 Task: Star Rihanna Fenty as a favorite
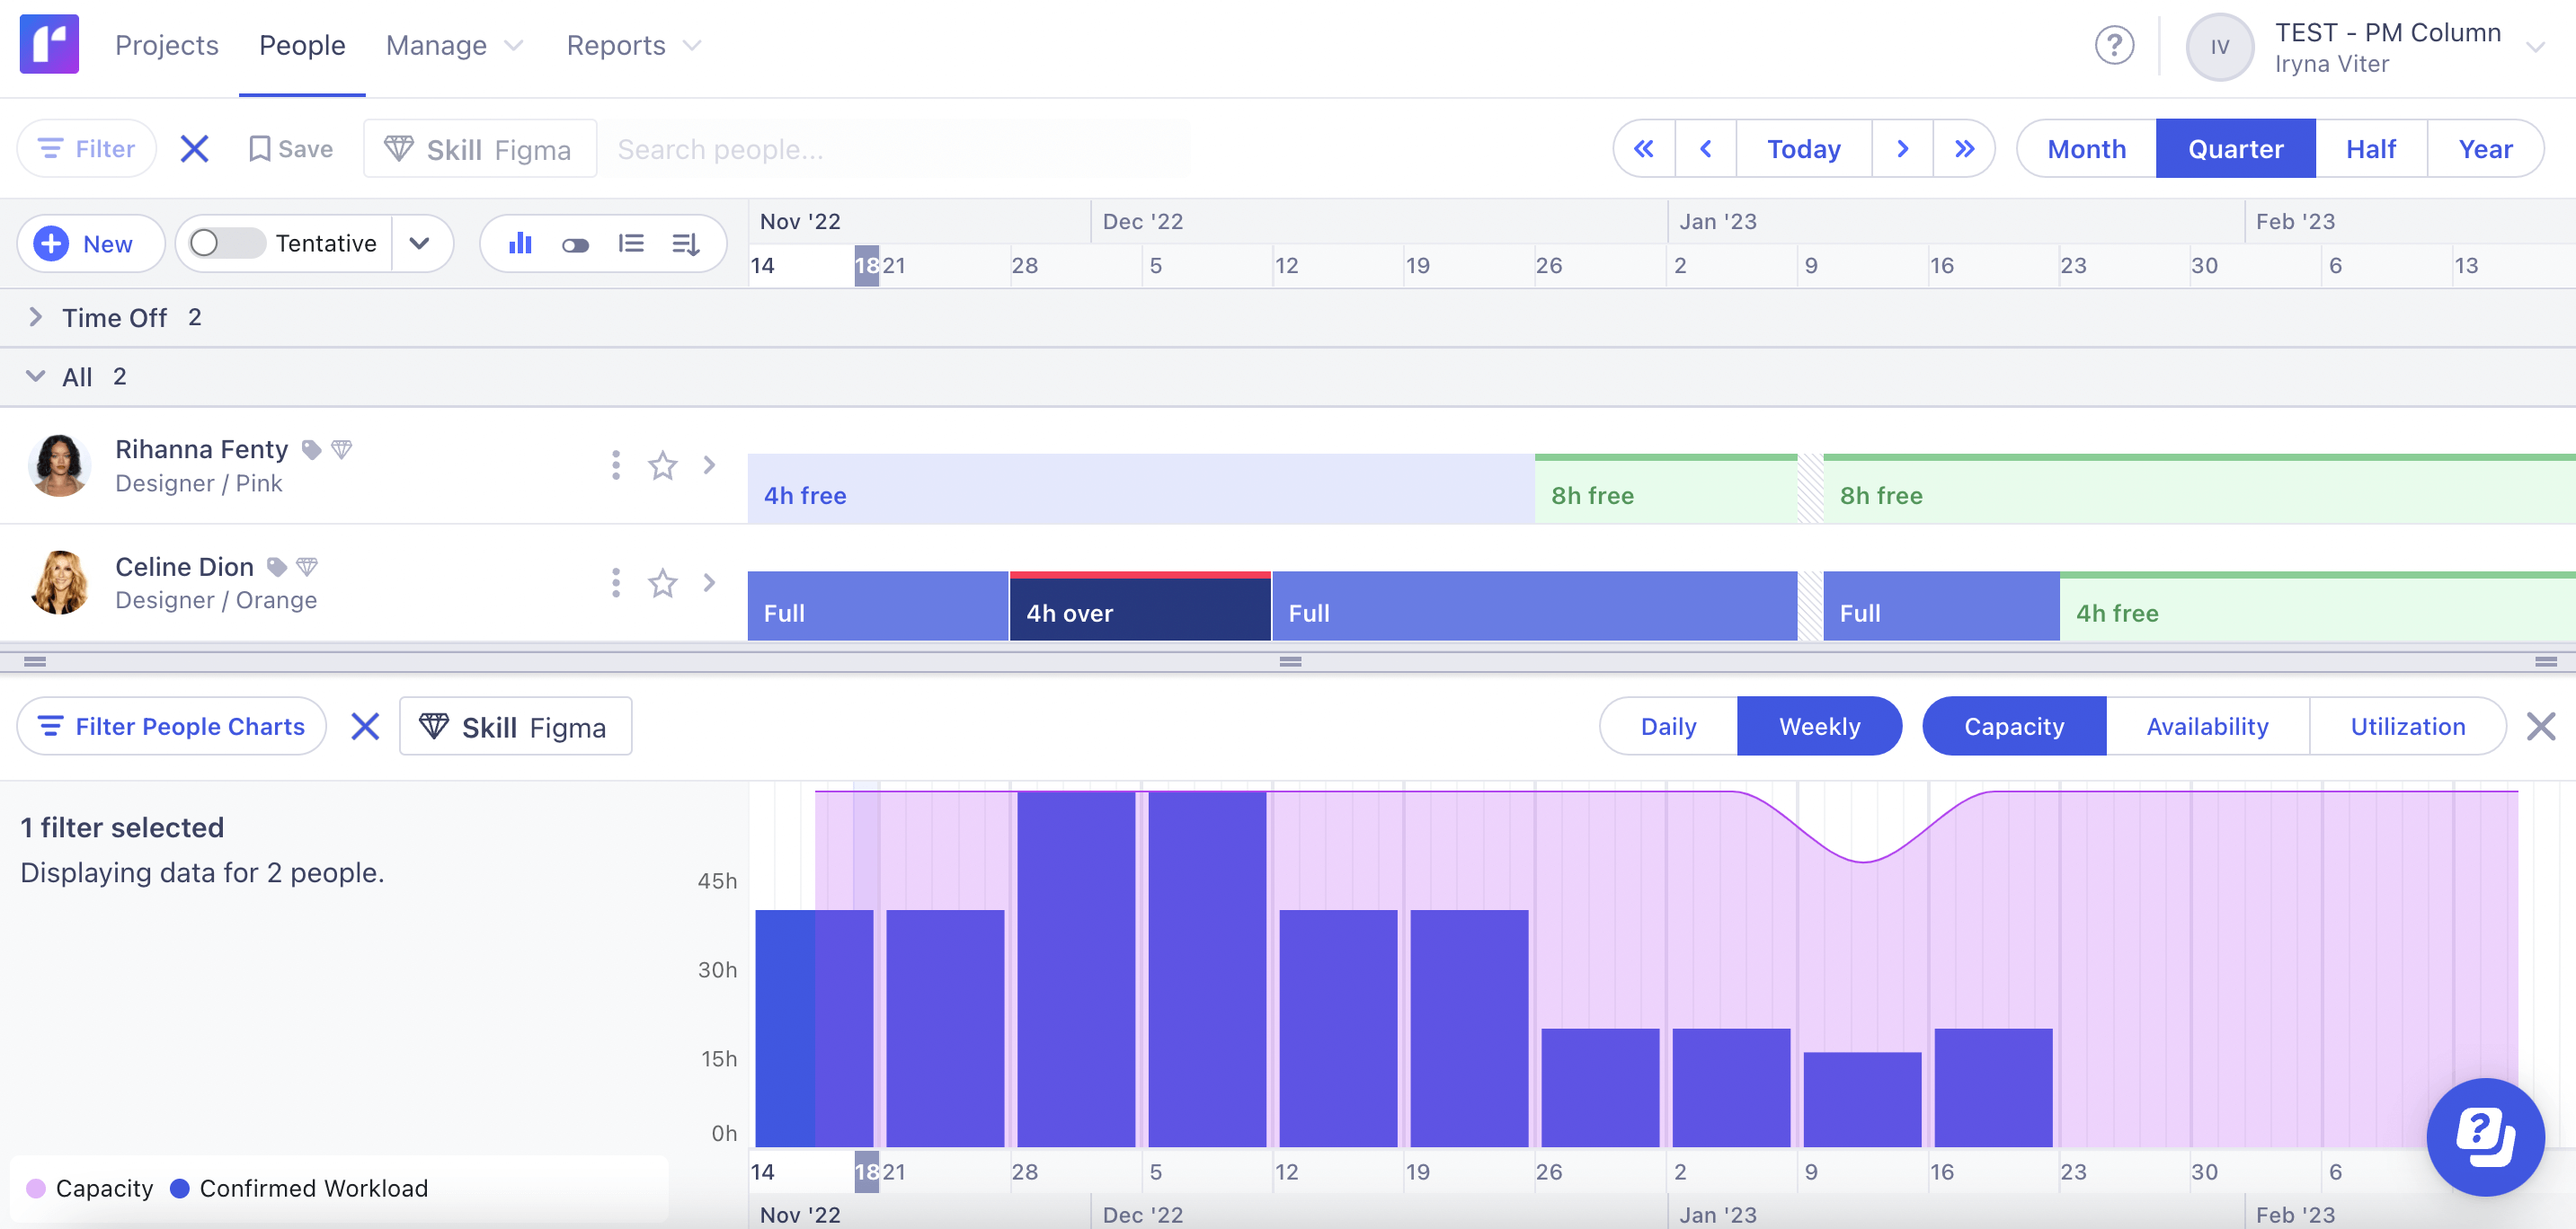pyautogui.click(x=662, y=464)
